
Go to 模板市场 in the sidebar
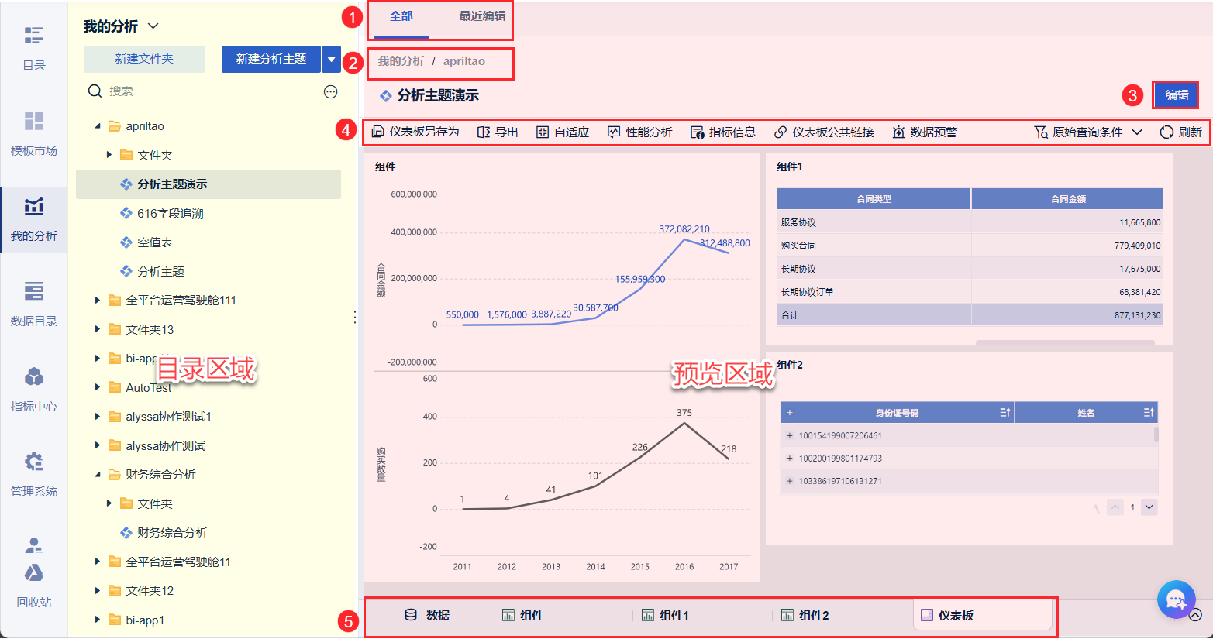[x=34, y=133]
